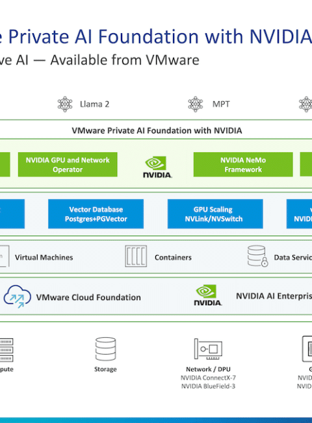The width and height of the screenshot is (312, 423).
Task: Click the Network / DPU label
Action: tap(208, 369)
